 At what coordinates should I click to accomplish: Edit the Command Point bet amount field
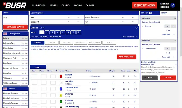[x=173, y=49]
